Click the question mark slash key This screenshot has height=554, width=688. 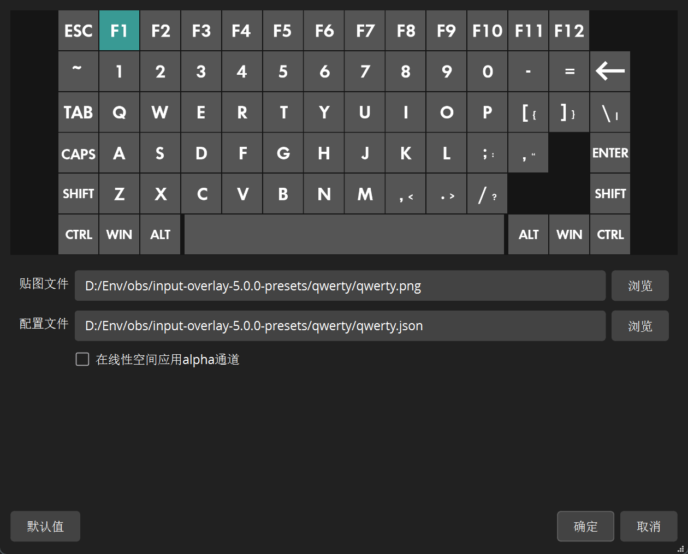point(487,193)
